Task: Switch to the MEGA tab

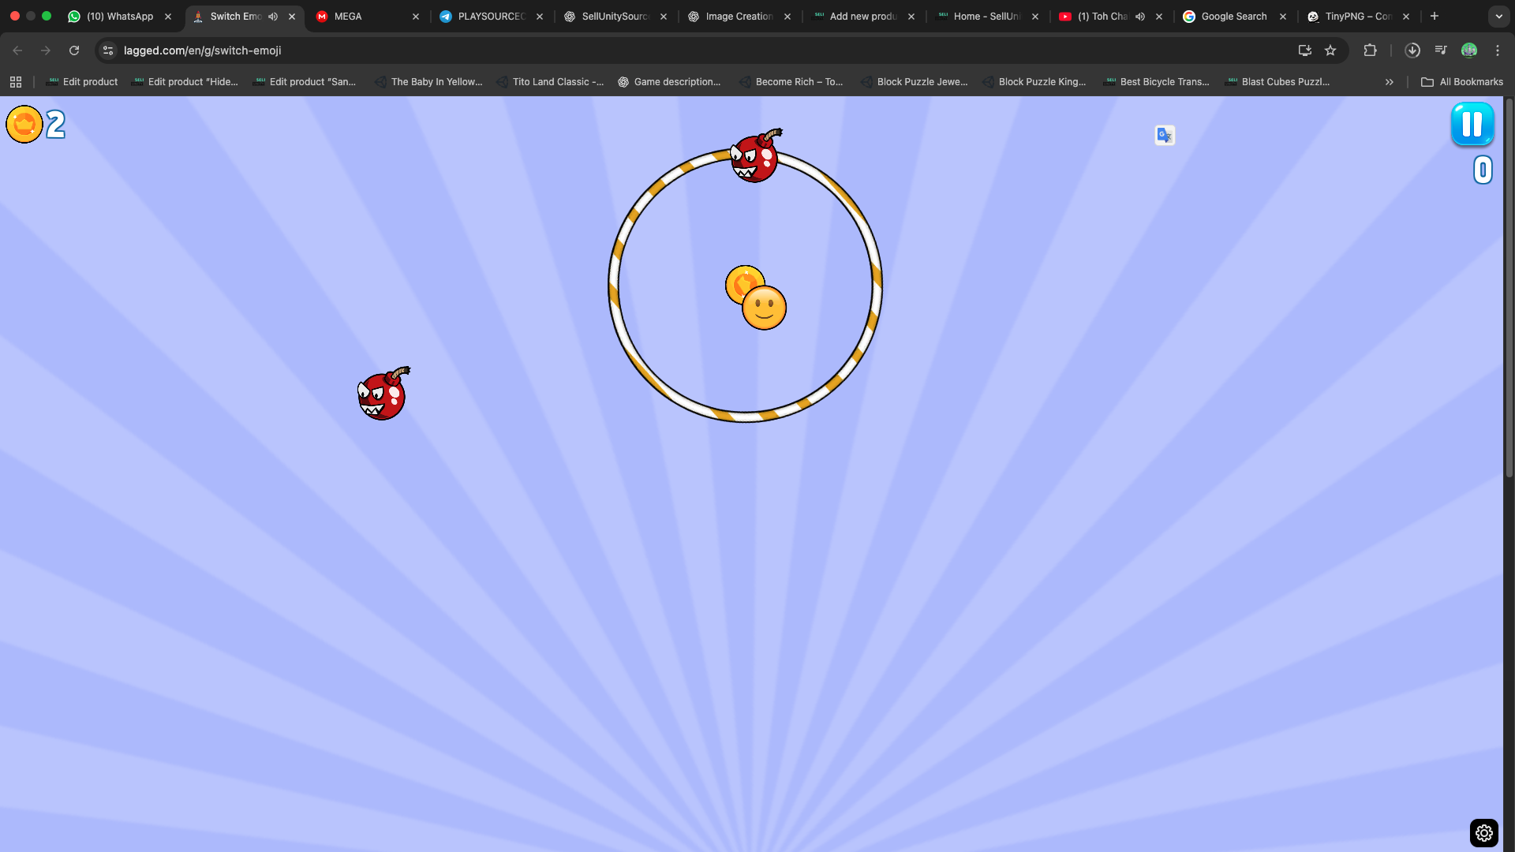Action: [x=348, y=17]
